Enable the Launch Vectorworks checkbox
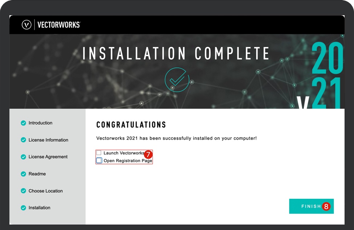This screenshot has width=354, height=230. tap(99, 153)
